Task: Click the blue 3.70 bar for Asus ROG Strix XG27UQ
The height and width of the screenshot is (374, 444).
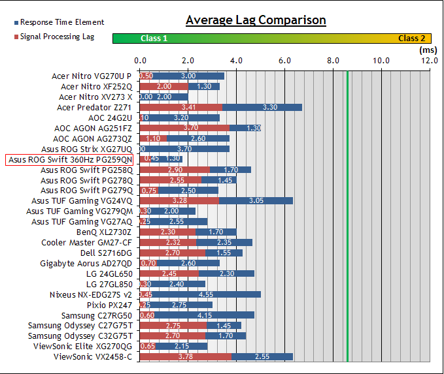Action: (x=184, y=149)
